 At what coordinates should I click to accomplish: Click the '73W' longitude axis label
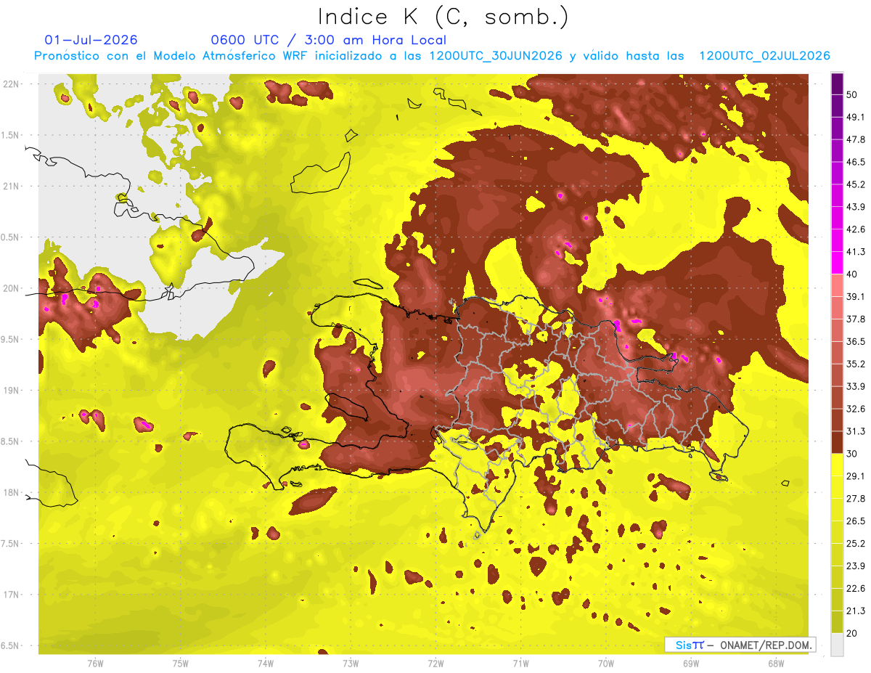(351, 664)
